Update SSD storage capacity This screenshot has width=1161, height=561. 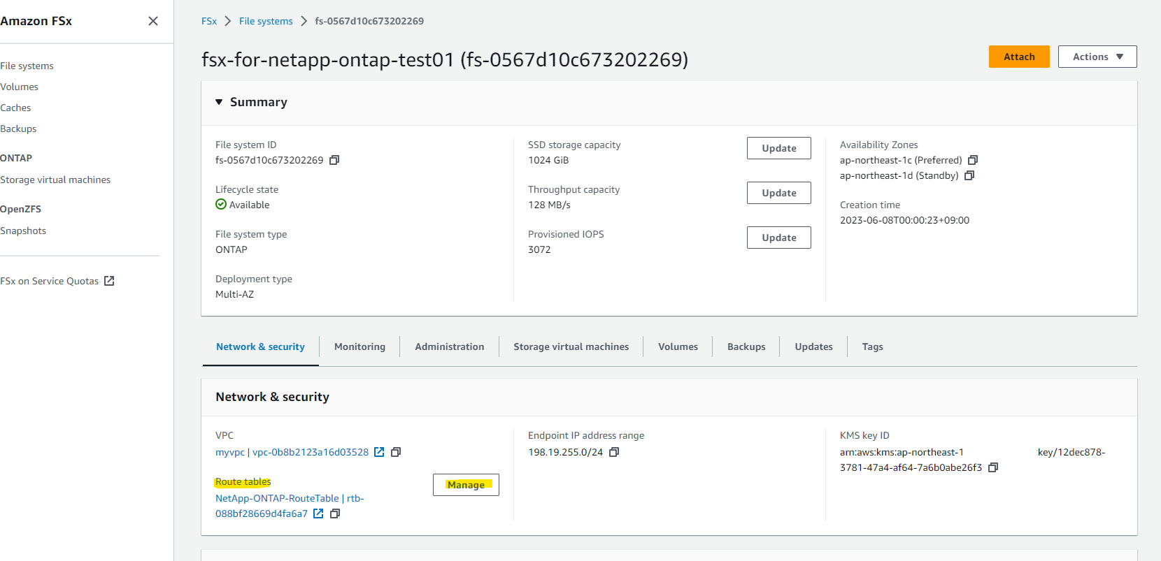[779, 148]
